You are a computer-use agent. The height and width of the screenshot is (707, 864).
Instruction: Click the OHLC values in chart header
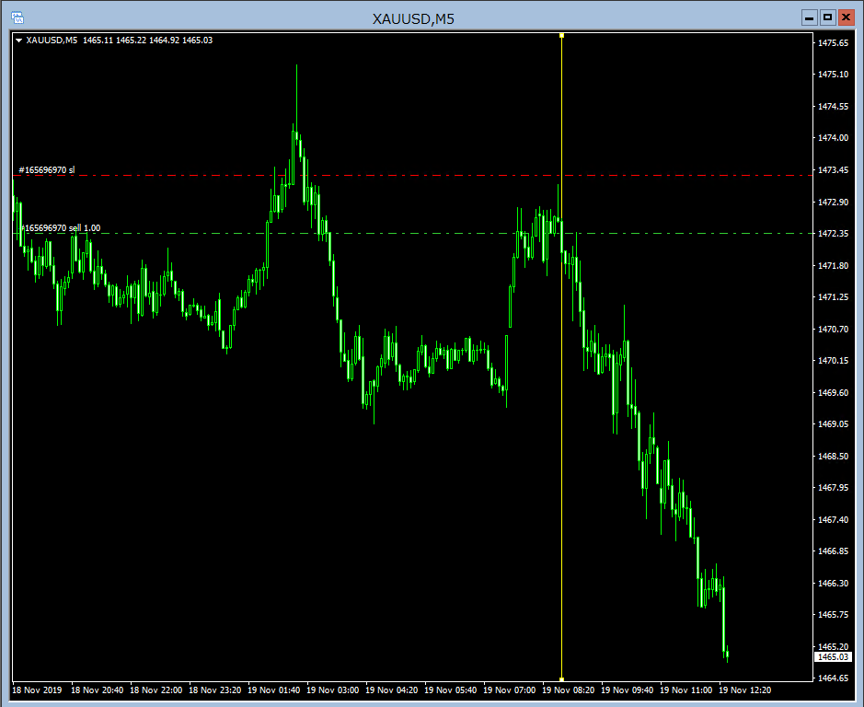pyautogui.click(x=147, y=41)
